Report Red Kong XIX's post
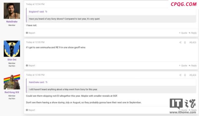The height and width of the screenshot is (116, 199). coord(30,110)
